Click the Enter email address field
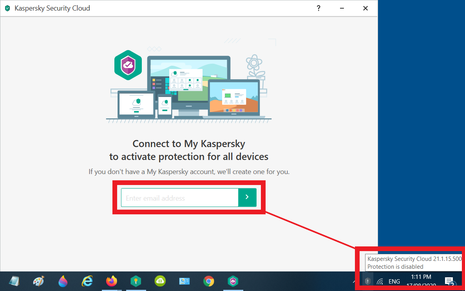Image resolution: width=465 pixels, height=291 pixels. tap(180, 198)
